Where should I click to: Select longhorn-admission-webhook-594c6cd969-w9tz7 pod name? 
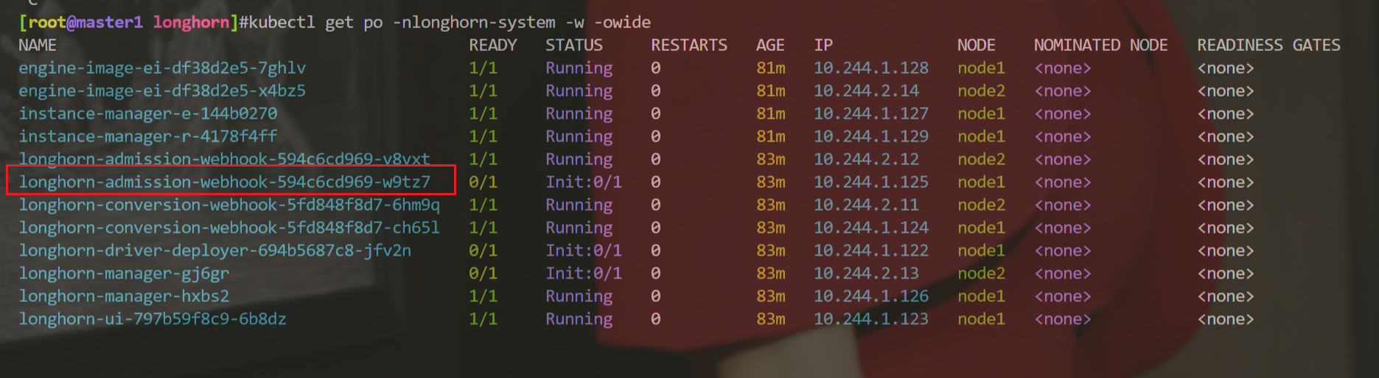pos(225,183)
